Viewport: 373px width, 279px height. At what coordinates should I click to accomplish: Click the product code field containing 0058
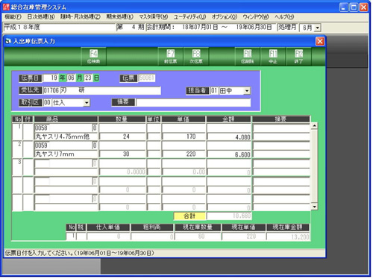point(63,128)
